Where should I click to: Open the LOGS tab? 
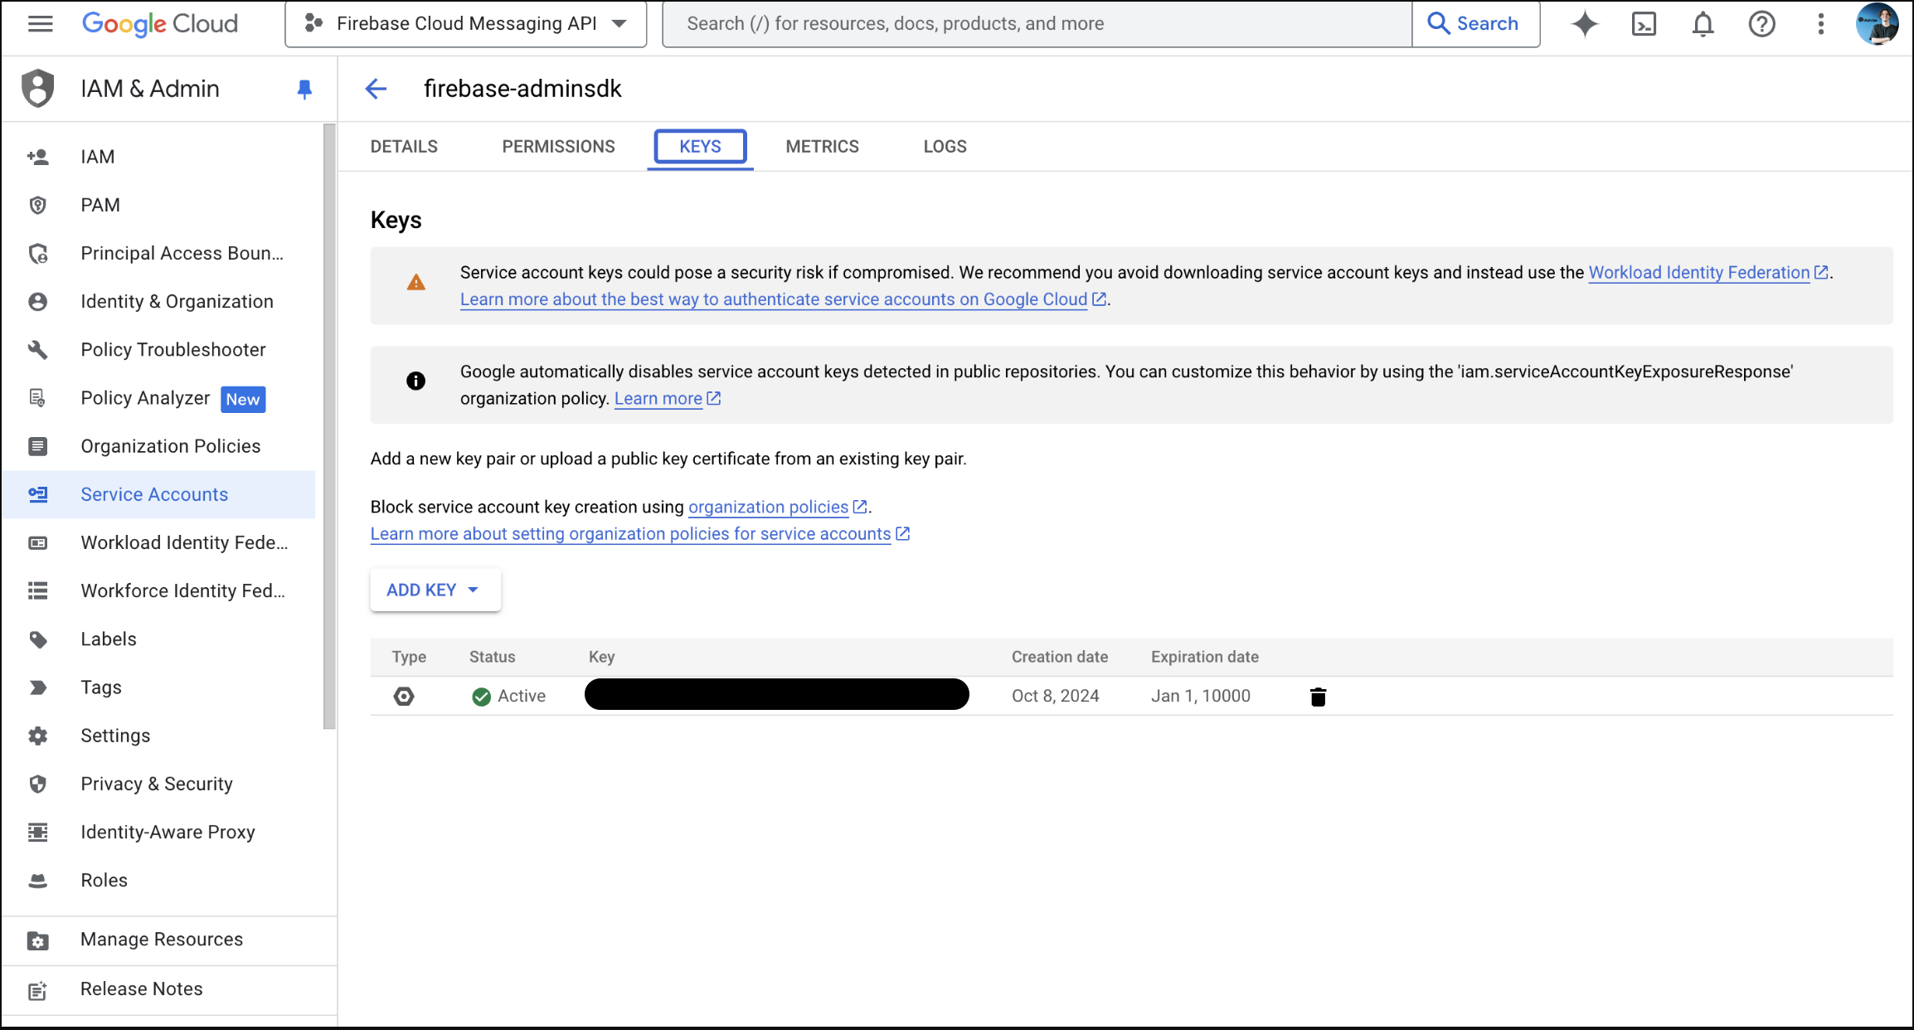[945, 147]
